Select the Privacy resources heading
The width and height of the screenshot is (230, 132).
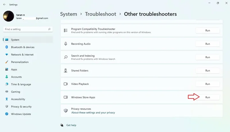[81, 109]
